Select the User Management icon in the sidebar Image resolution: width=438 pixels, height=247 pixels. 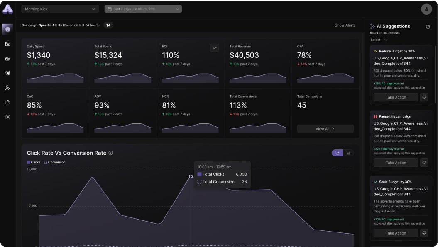[7, 87]
